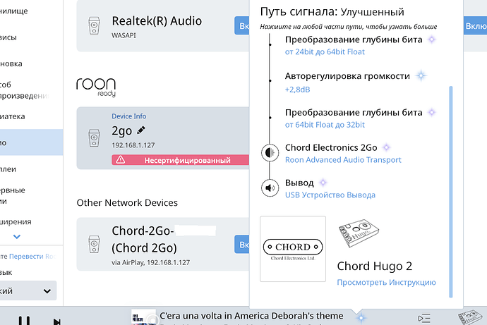
Task: Click the Chord Electronics logo thumbnail
Action: tap(293, 249)
